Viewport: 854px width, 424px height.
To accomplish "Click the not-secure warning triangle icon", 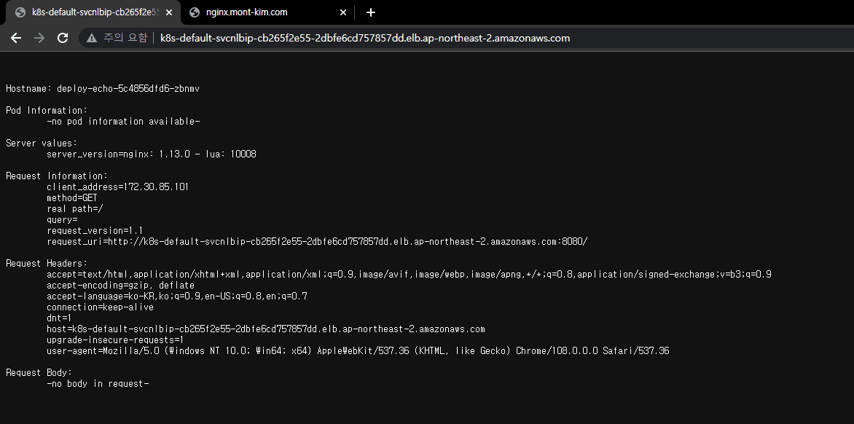I will (92, 38).
